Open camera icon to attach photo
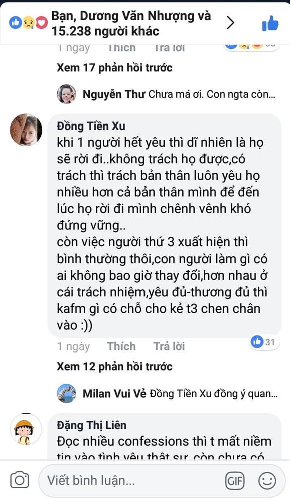This screenshot has width=290, height=502. 20,480
